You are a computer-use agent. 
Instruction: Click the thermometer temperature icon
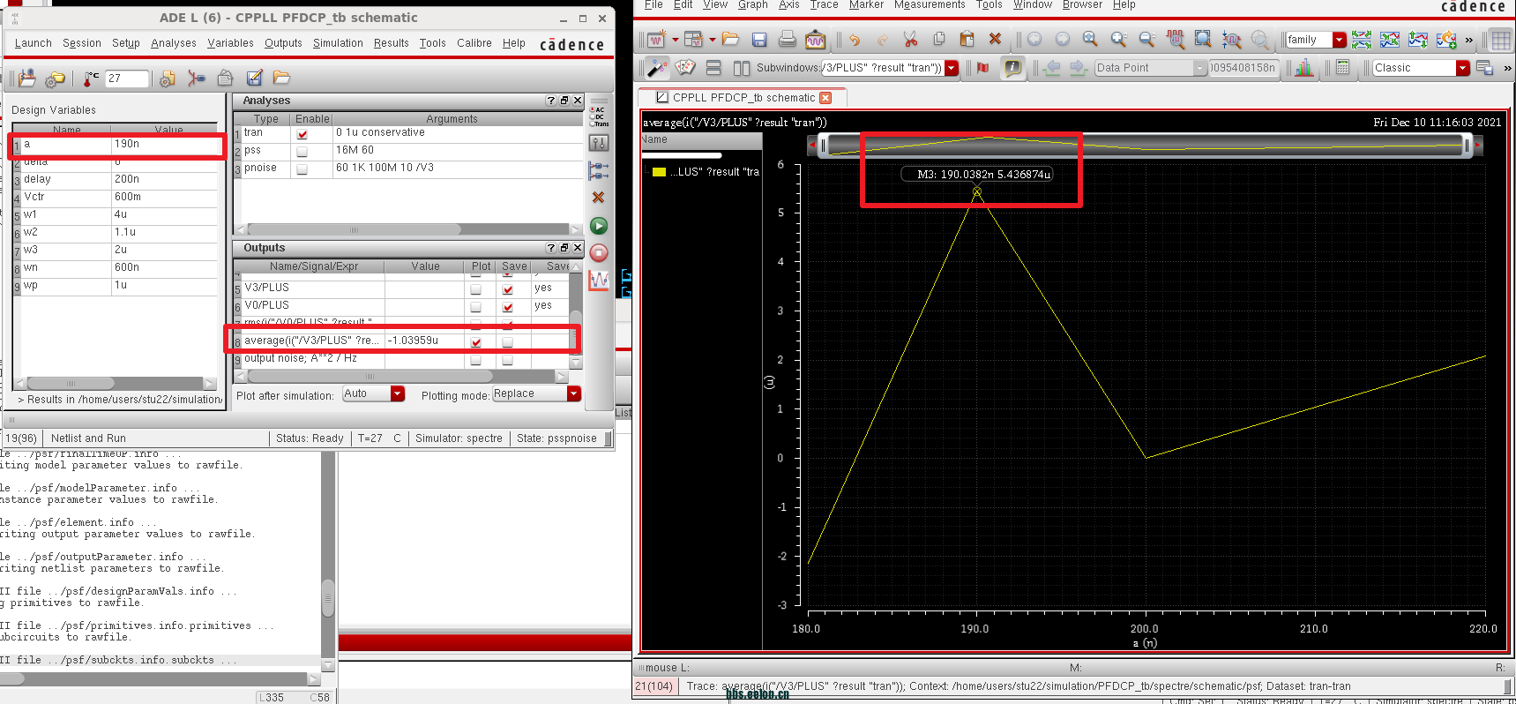(91, 79)
